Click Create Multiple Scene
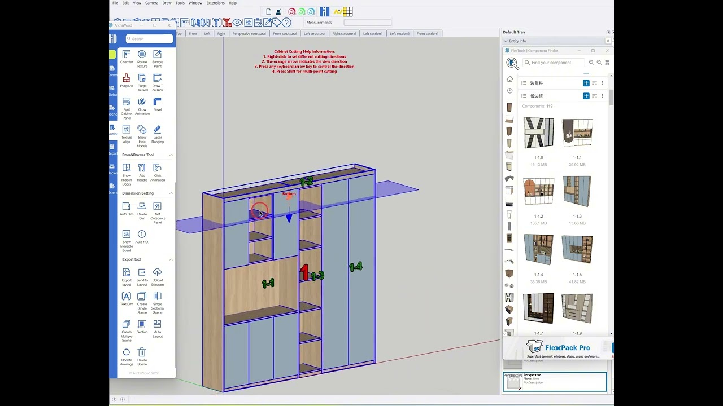The image size is (723, 406). point(127,332)
